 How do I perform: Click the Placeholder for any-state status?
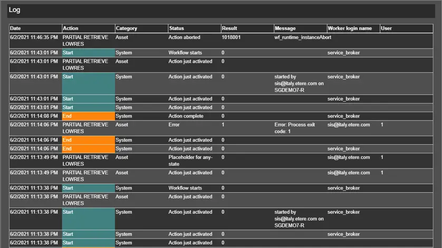pos(190,161)
